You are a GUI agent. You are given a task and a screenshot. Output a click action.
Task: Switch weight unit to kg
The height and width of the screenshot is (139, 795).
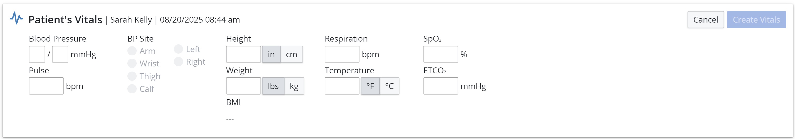(x=294, y=86)
